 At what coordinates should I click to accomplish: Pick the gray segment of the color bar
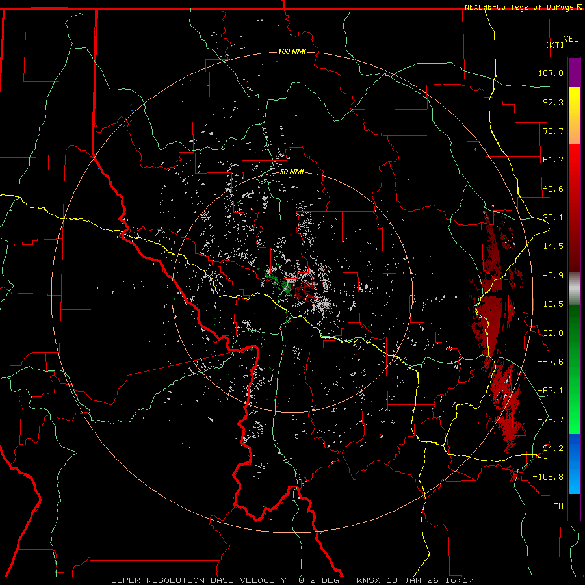[574, 289]
